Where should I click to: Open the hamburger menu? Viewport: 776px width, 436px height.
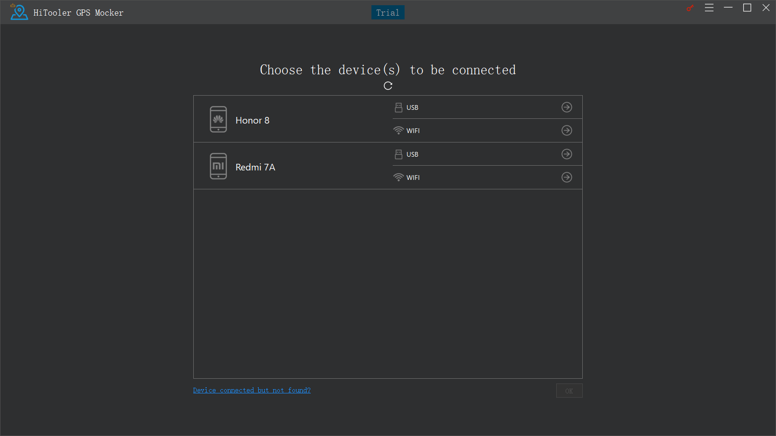pos(709,8)
